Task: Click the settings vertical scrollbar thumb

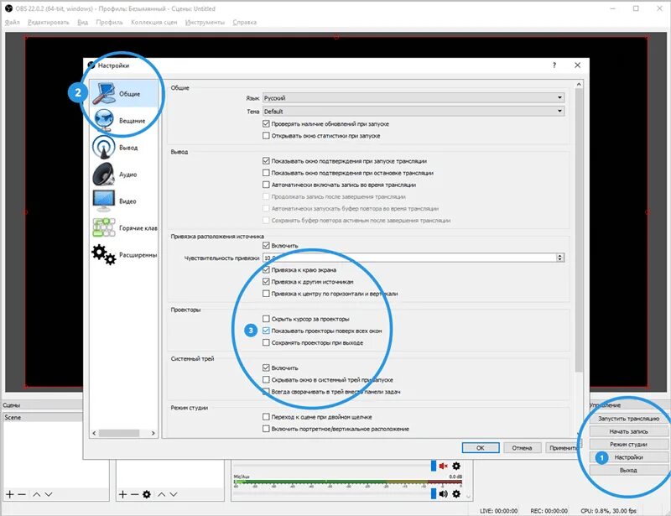Action: coord(579,231)
